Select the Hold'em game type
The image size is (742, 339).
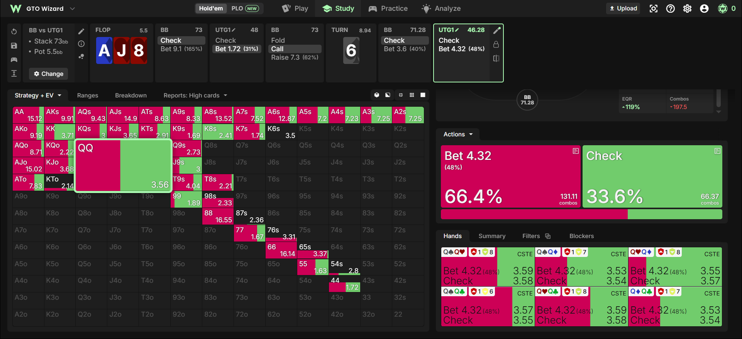pos(211,8)
